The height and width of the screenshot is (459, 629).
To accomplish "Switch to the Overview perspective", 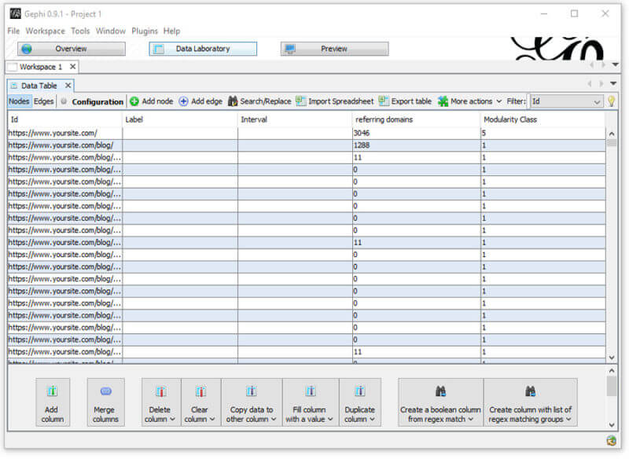I will [72, 49].
